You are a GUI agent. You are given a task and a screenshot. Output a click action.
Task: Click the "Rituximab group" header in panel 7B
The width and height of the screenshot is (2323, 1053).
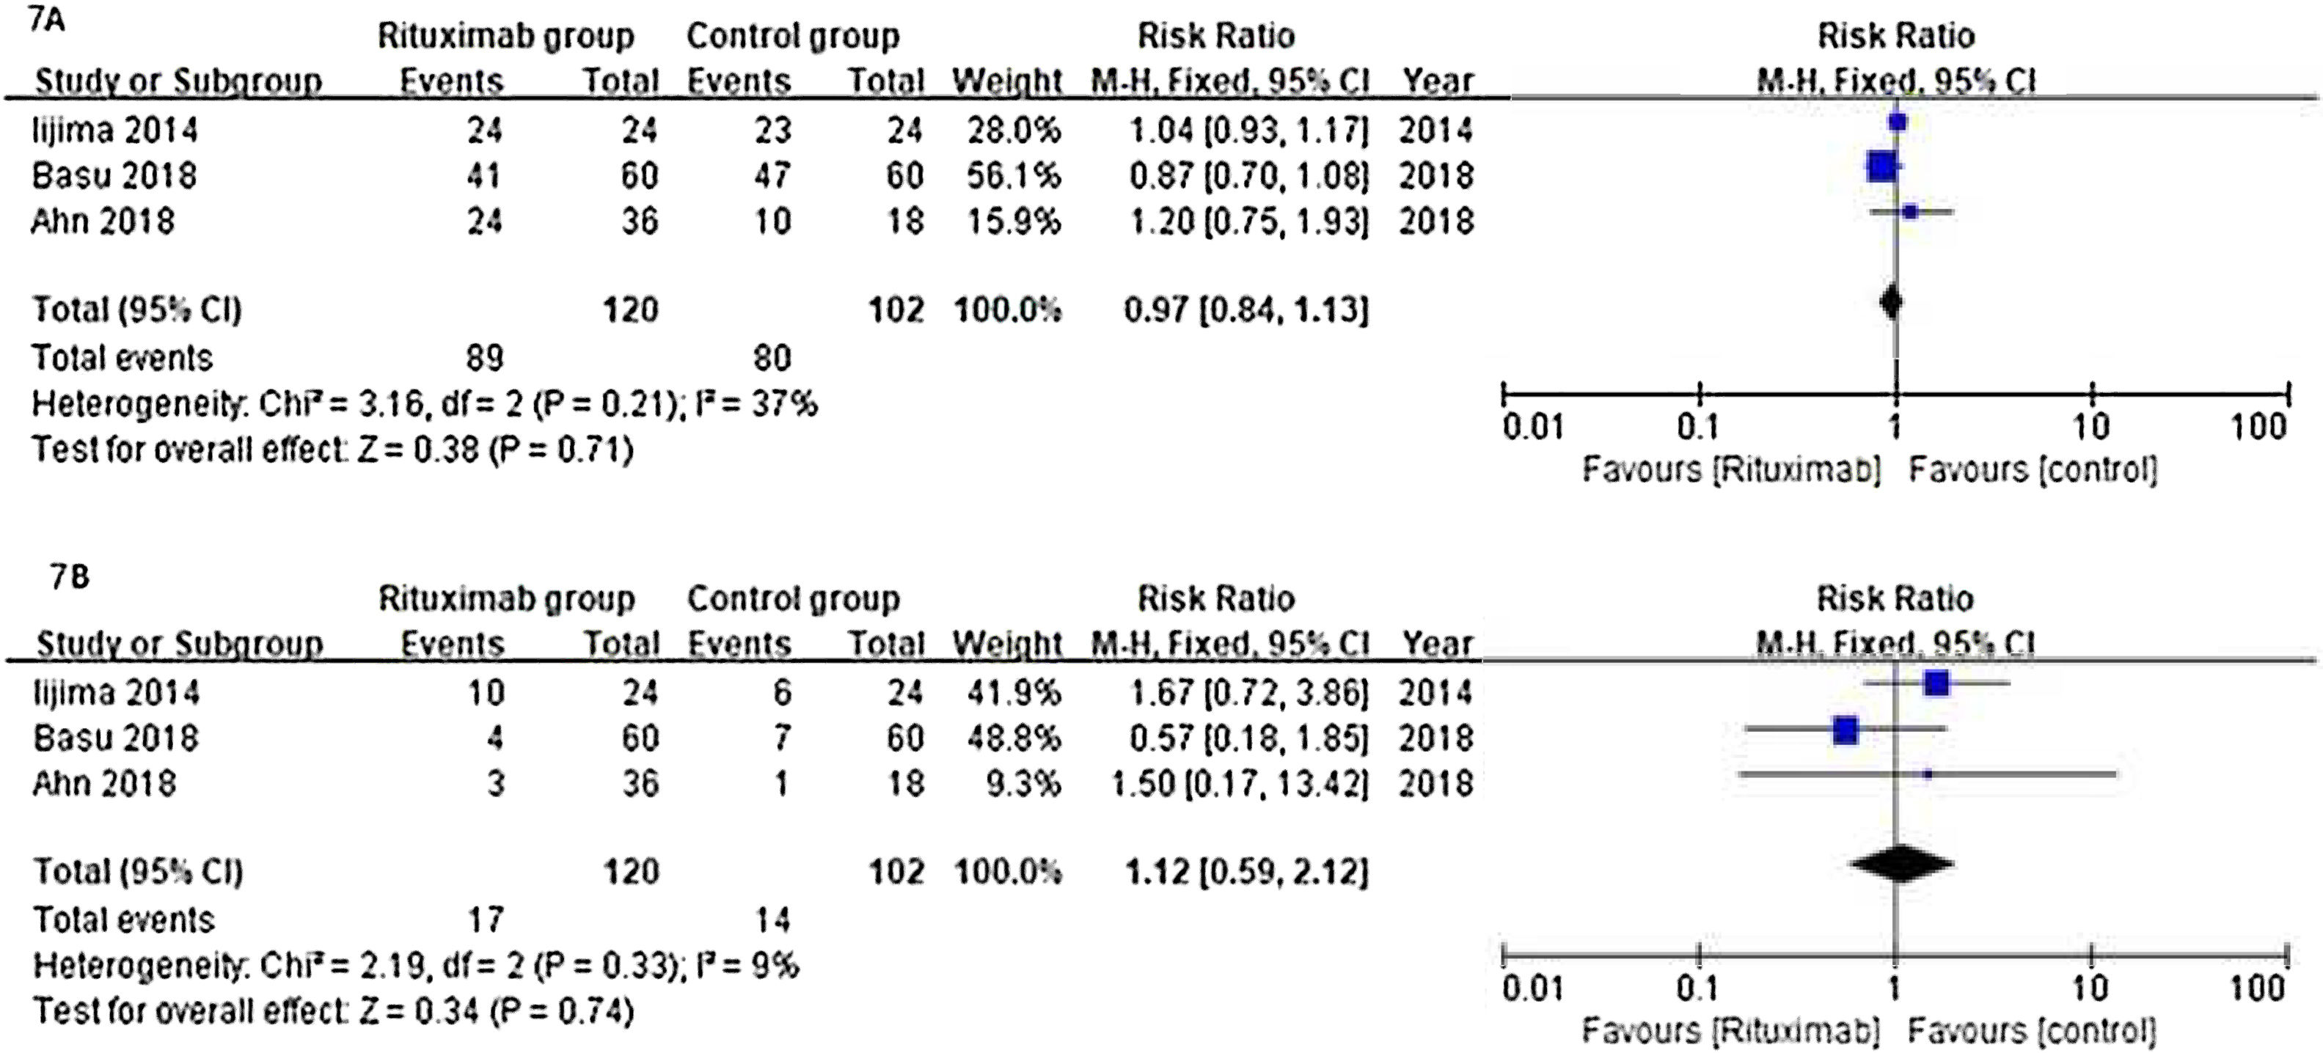coord(506,598)
